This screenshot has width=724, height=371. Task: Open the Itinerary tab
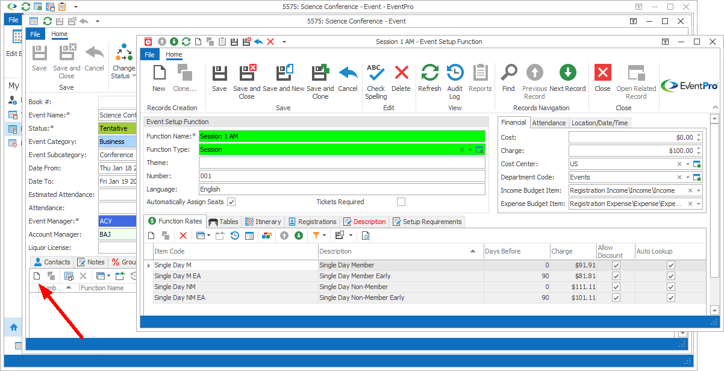click(263, 222)
